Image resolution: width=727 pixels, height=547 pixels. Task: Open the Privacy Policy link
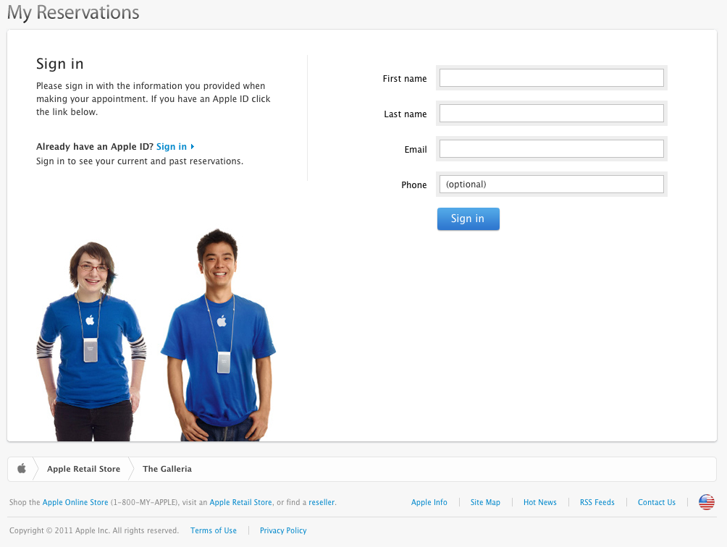[283, 530]
